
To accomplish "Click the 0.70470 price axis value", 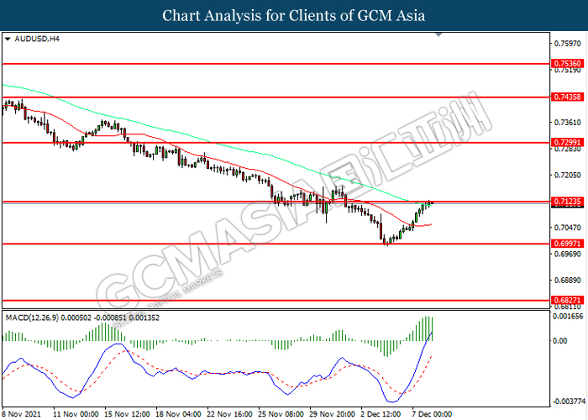I will (567, 228).
